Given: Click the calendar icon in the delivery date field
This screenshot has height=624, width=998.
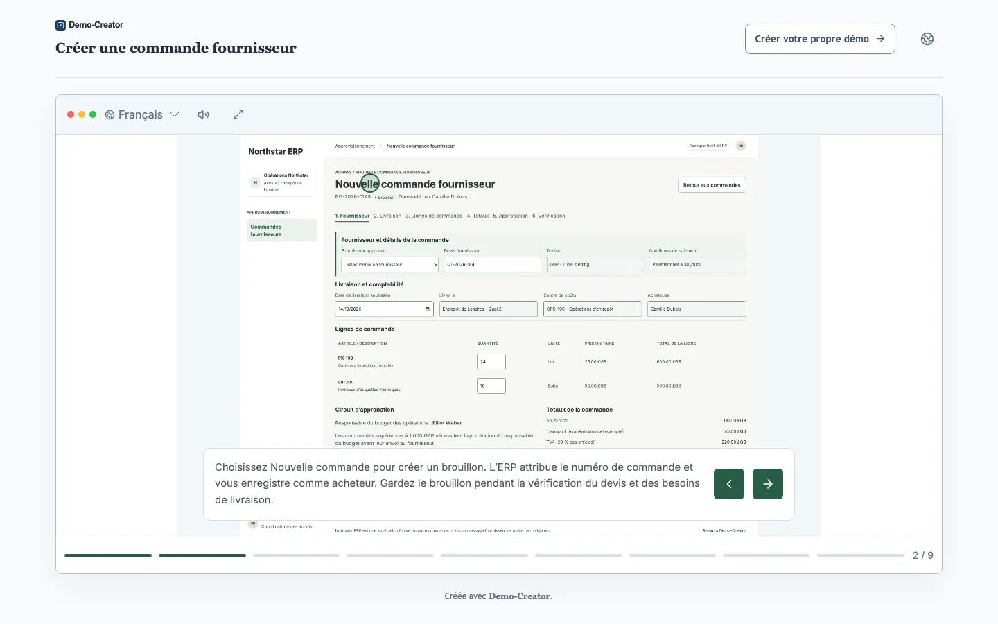Looking at the screenshot, I should point(428,309).
